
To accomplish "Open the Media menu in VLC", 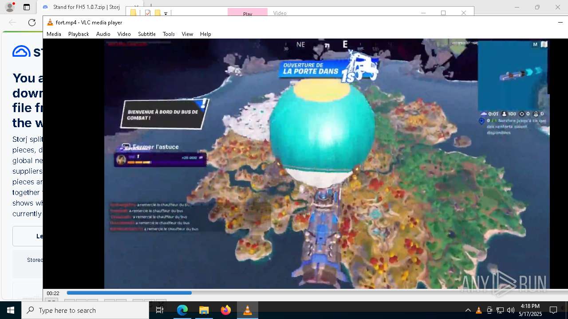I will pos(54,34).
